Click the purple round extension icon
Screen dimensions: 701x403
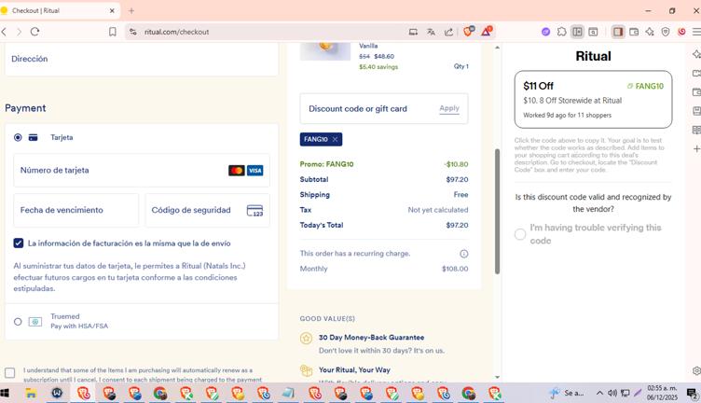[545, 32]
